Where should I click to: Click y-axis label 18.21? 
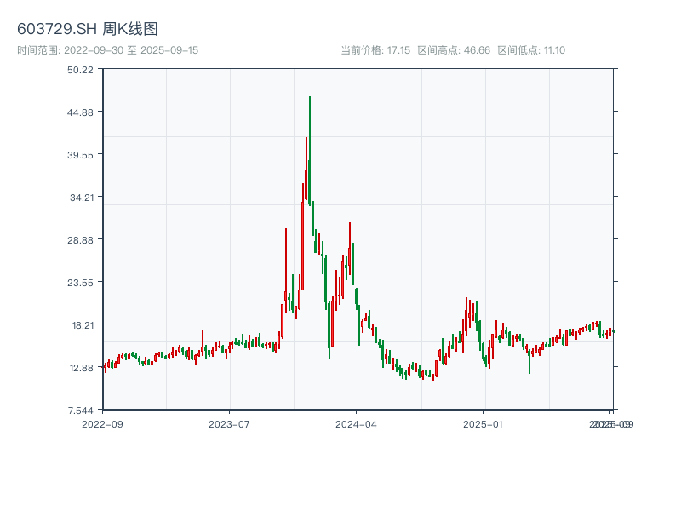pos(83,325)
